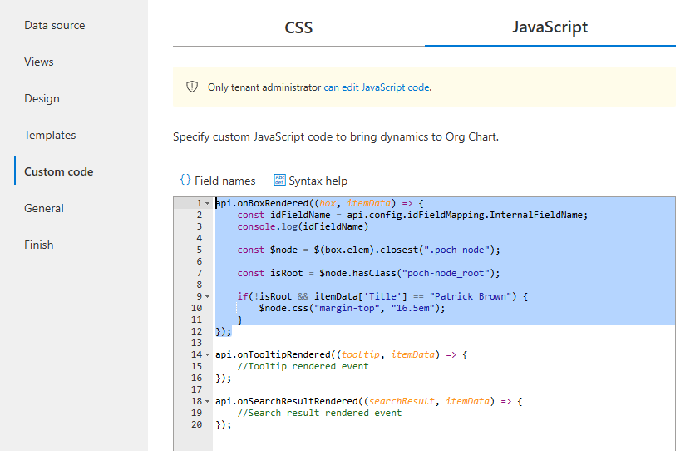Go to Data source step
The image size is (695, 451).
click(54, 25)
